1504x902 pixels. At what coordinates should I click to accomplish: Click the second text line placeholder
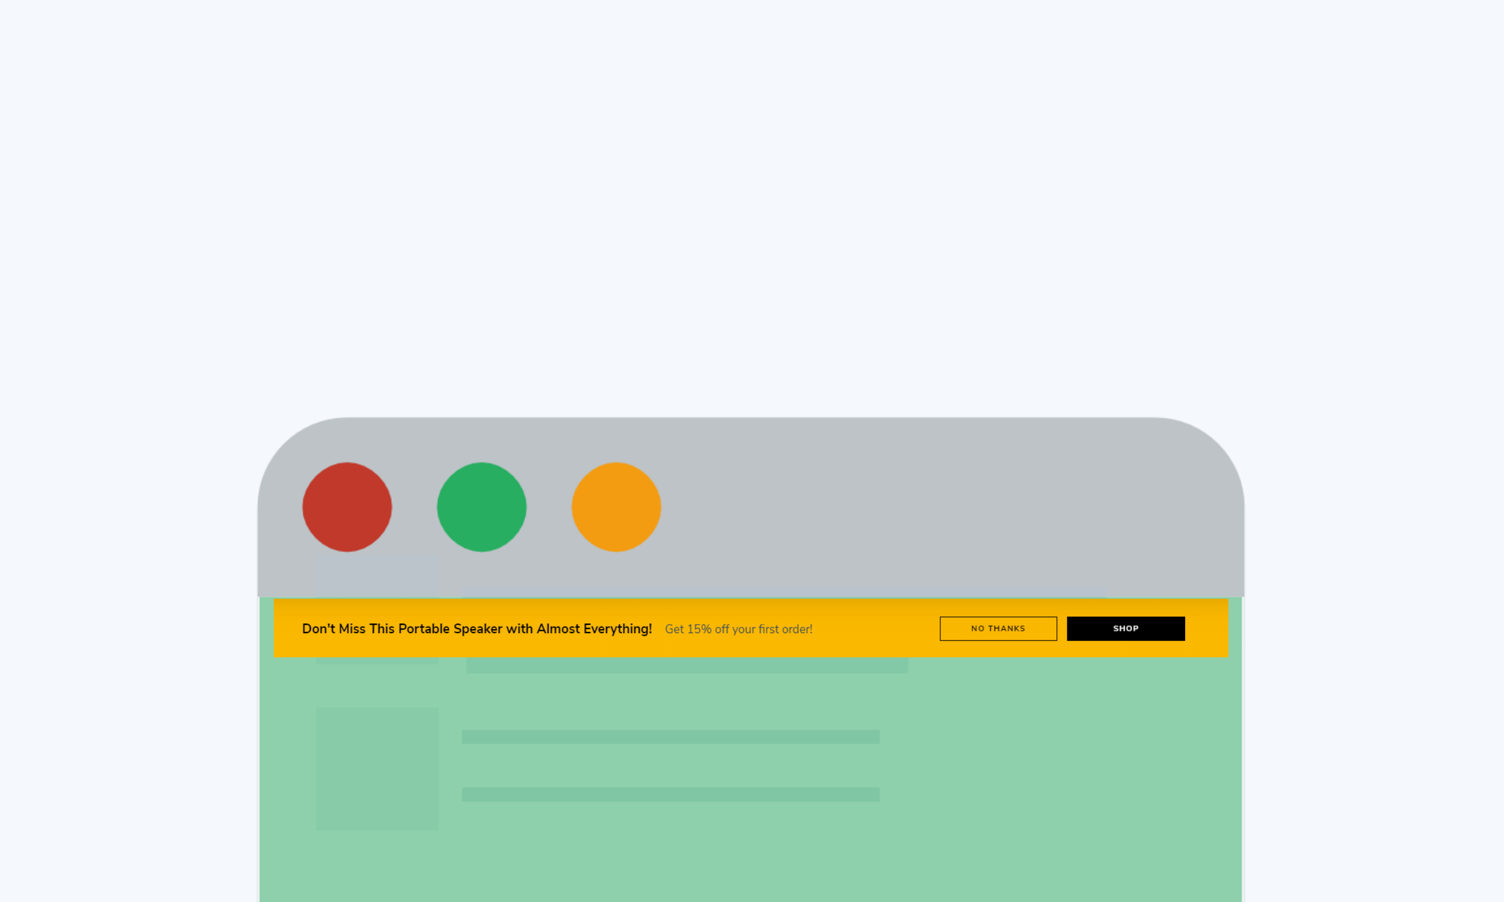(669, 794)
